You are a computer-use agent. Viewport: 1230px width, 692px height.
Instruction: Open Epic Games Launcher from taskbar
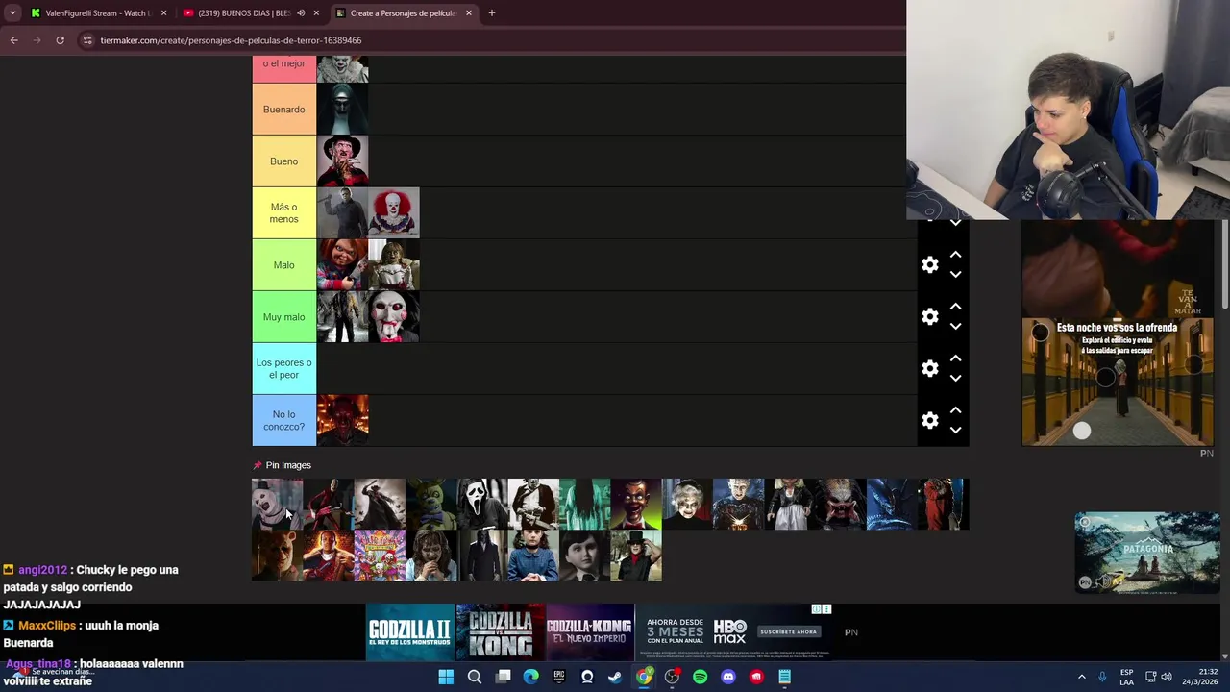pyautogui.click(x=558, y=677)
